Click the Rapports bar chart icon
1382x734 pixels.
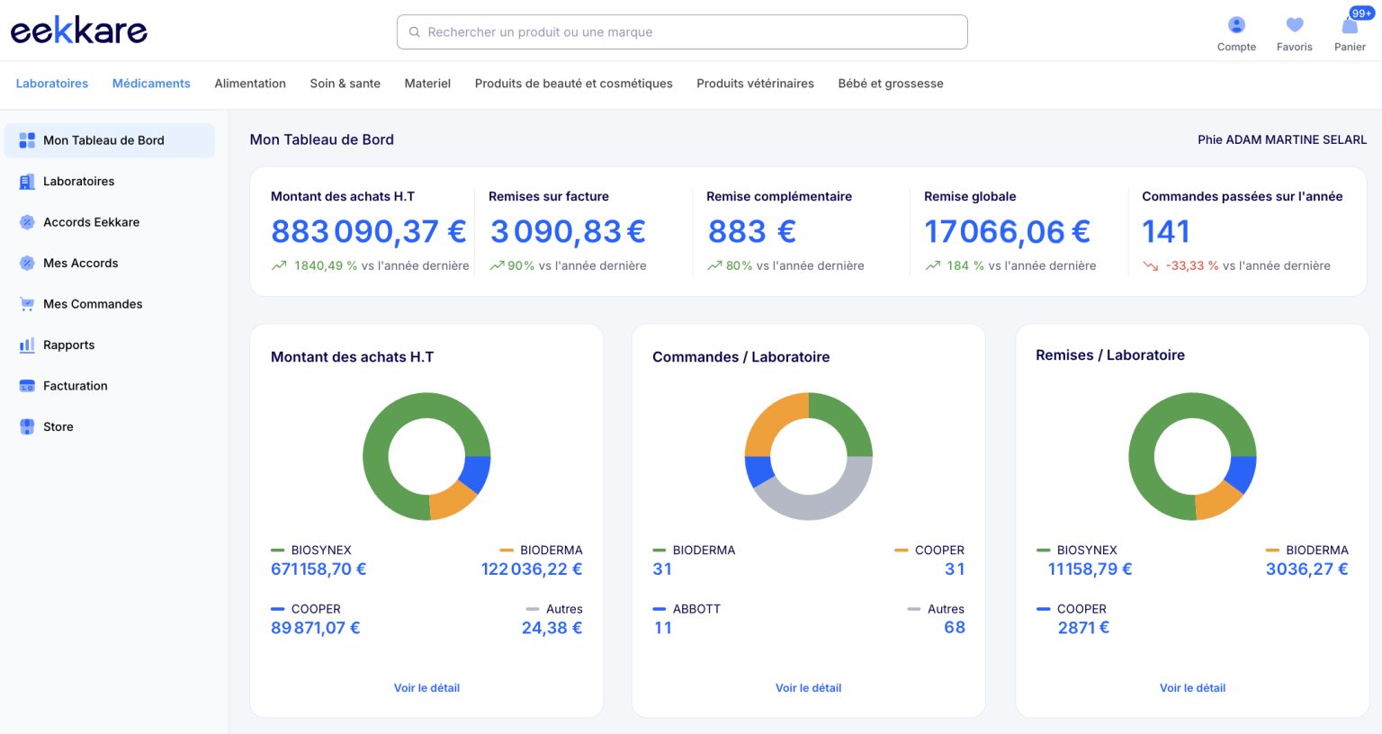pos(27,345)
